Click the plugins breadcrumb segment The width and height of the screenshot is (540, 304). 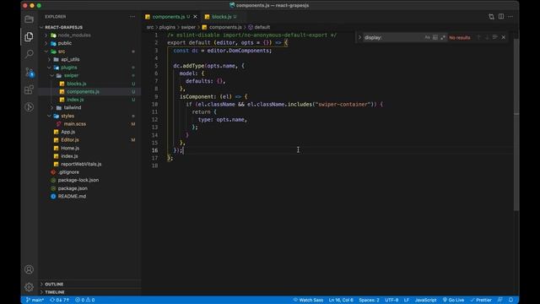pos(167,27)
